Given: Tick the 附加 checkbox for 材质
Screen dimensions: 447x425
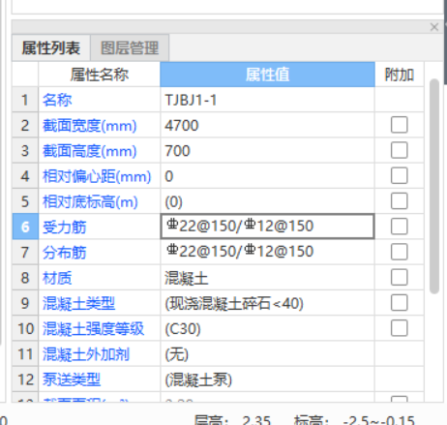Looking at the screenshot, I should point(400,277).
